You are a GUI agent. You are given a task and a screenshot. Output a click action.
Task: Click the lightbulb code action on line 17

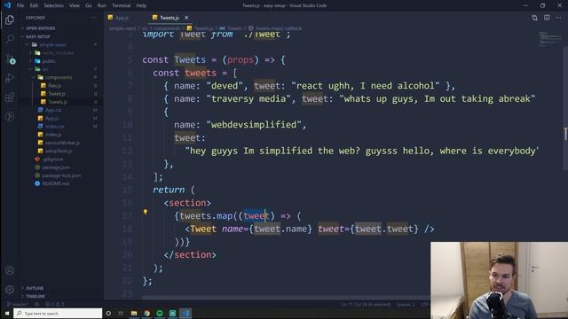[x=146, y=212]
